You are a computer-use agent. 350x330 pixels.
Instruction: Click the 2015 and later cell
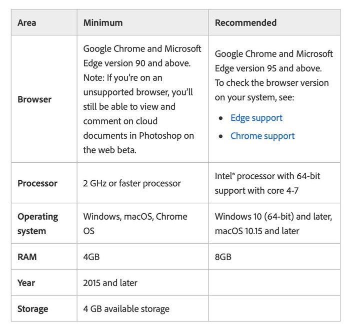click(110, 283)
